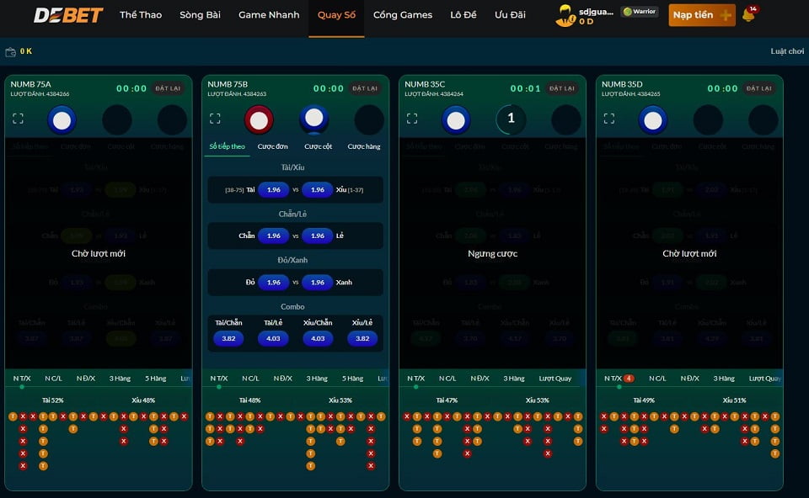Click the notification bell icon
The height and width of the screenshot is (498, 809).
click(747, 15)
